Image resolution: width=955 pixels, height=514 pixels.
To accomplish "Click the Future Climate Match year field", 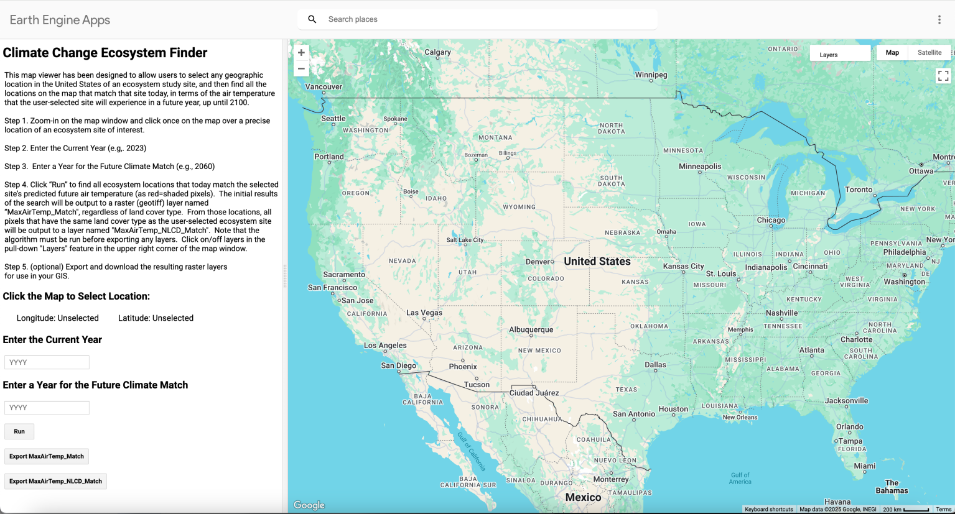I will coord(47,408).
